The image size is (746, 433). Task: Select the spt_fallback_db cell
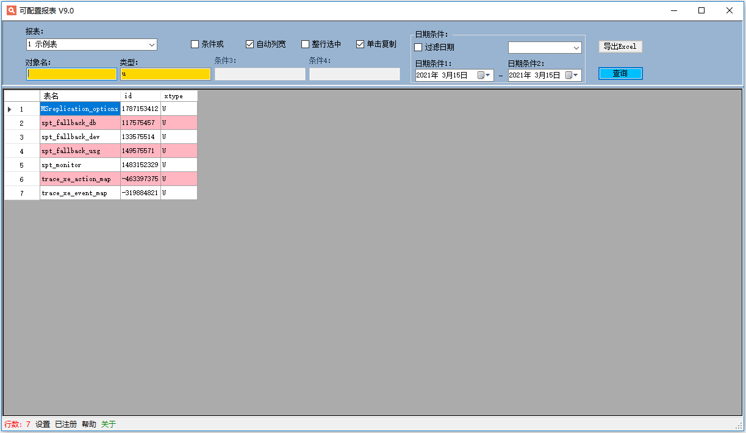tap(80, 123)
